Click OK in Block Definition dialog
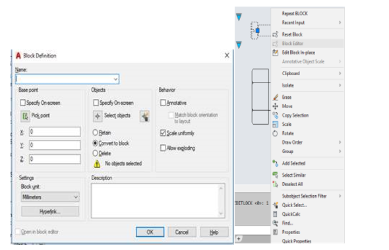The height and width of the screenshot is (250, 389). pyautogui.click(x=150, y=232)
